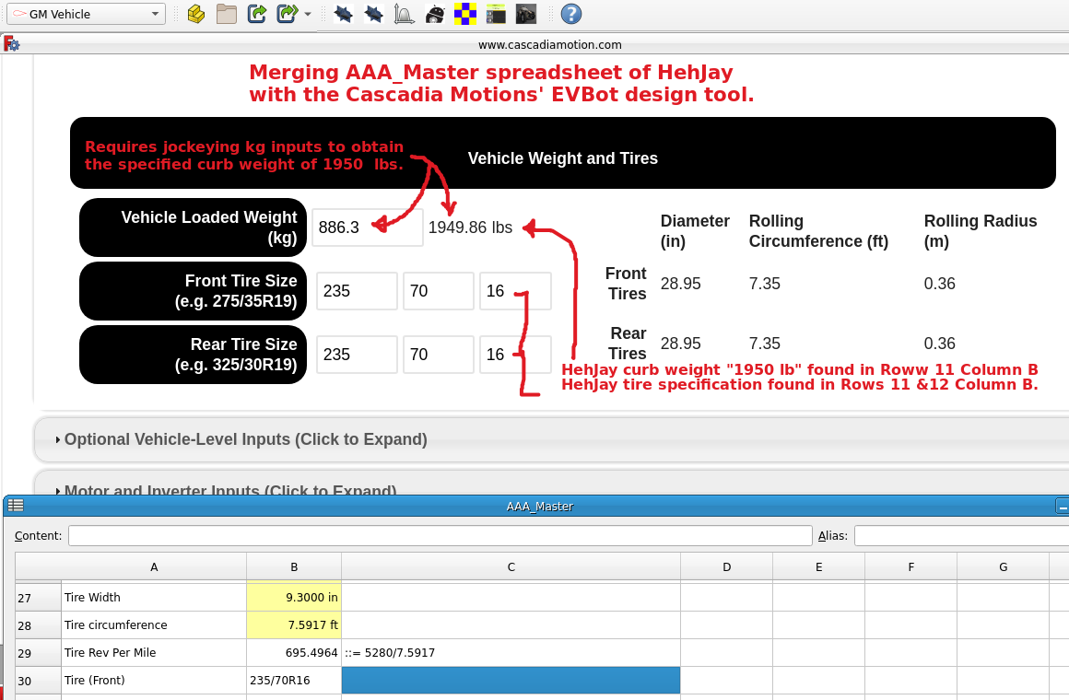Click the blue-yellow checkerboard icon

(465, 14)
